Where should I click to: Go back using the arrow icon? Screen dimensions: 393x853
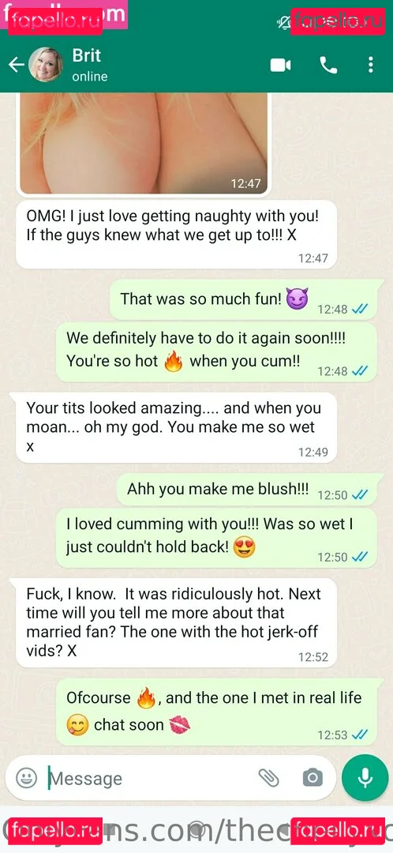pos(17,66)
